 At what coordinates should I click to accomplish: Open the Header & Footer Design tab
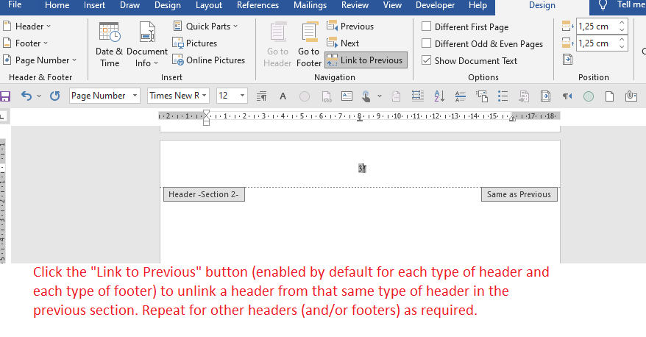pyautogui.click(x=542, y=5)
